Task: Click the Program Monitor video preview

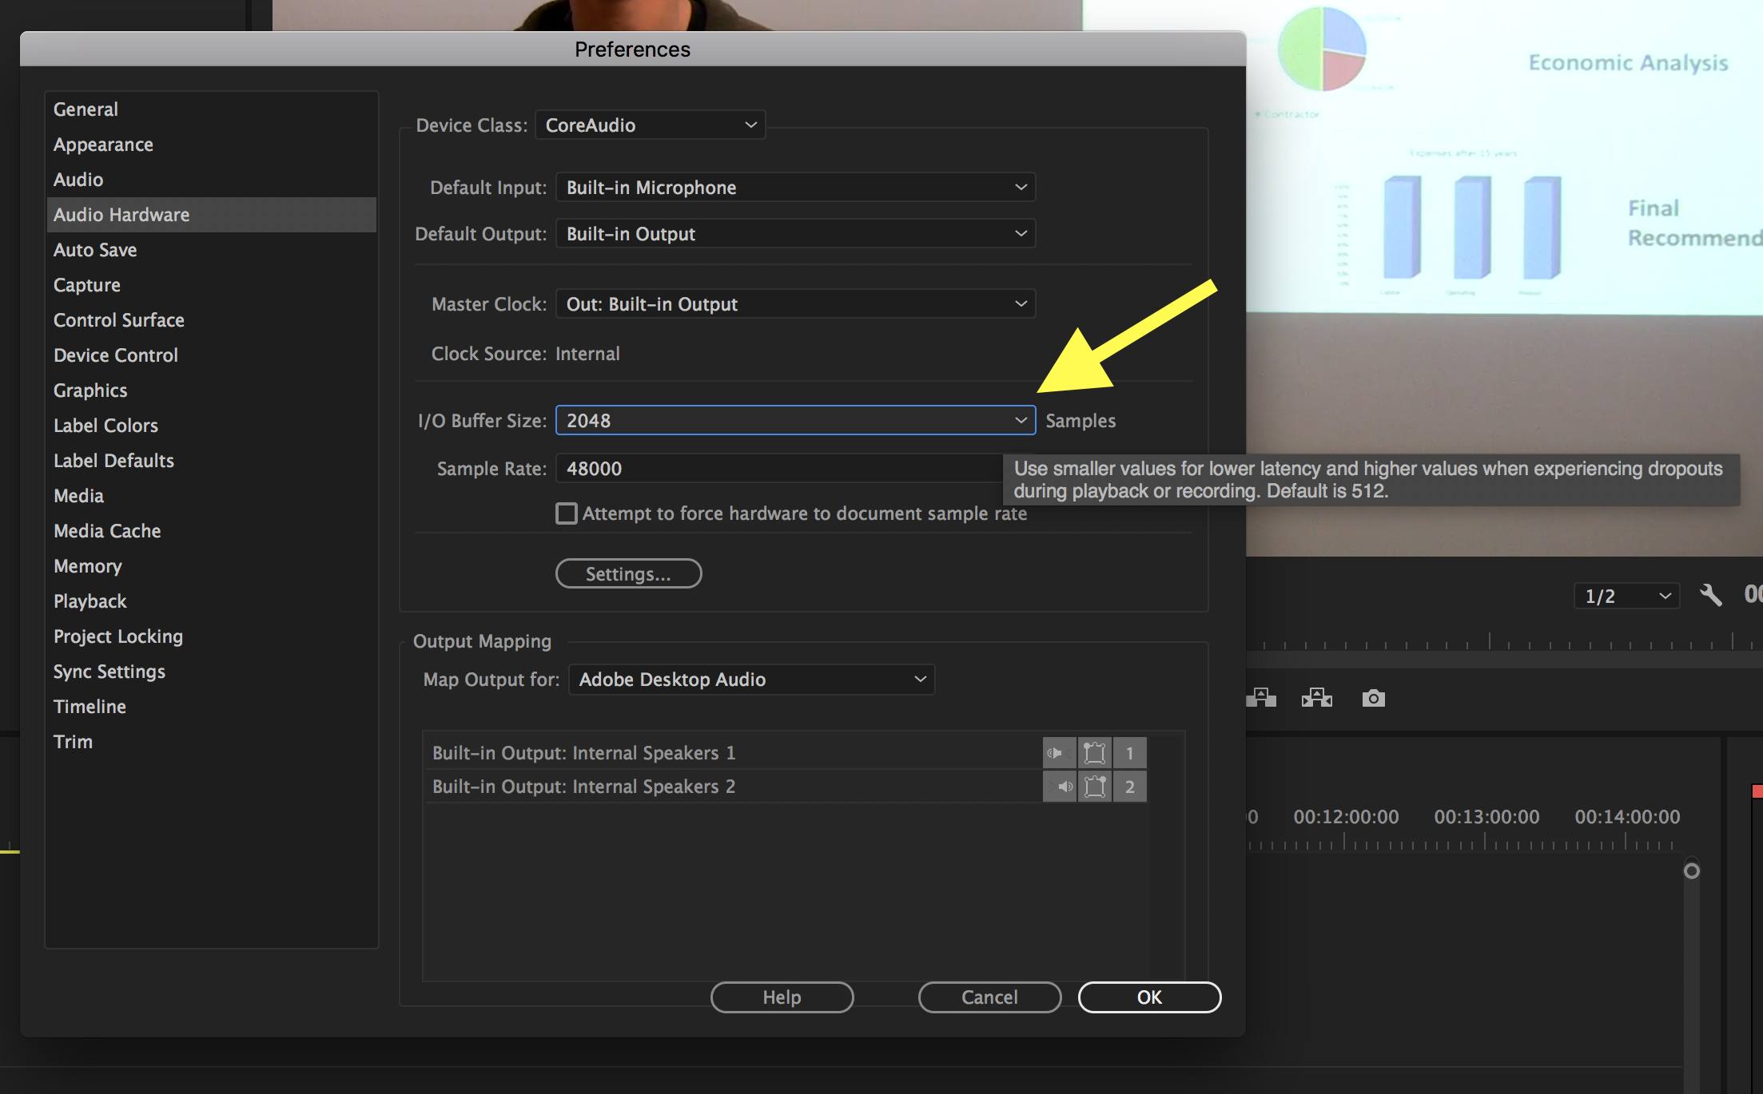Action: click(1504, 279)
